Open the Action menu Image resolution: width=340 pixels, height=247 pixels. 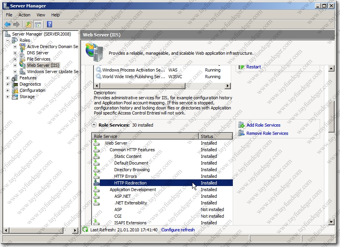(24, 15)
